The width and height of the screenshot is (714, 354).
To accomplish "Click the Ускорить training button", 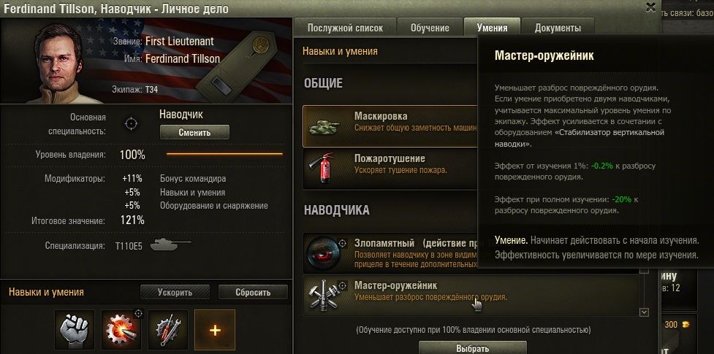I will point(175,292).
